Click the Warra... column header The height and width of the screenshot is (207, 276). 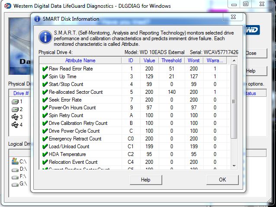point(215,61)
